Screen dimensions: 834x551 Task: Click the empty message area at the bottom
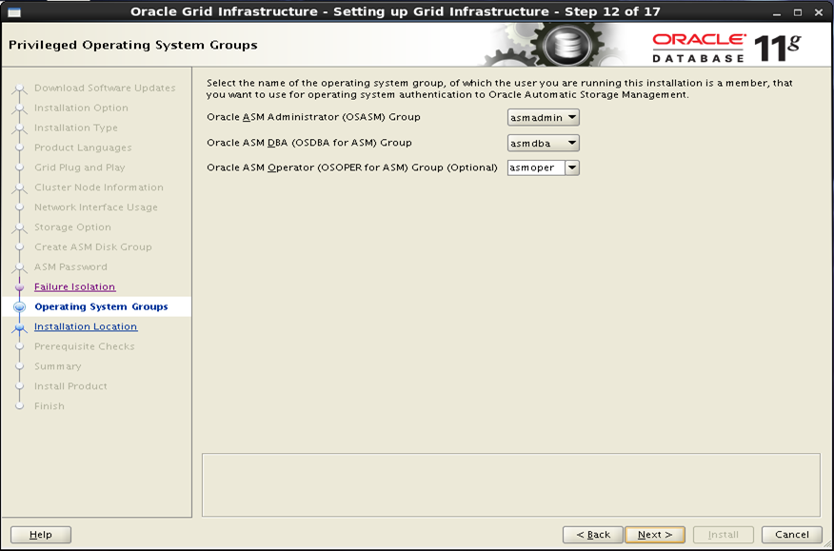511,484
